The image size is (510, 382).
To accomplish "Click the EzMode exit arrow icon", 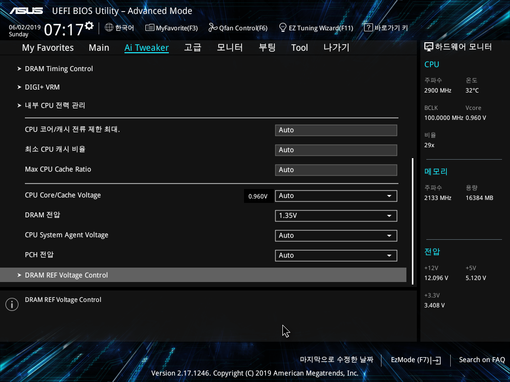I will [x=436, y=360].
